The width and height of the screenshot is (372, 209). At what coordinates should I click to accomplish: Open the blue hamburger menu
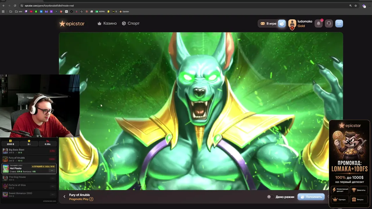[339, 24]
